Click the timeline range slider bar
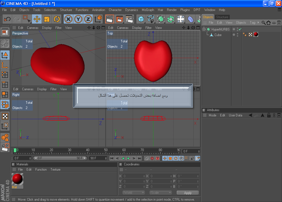Screen dimensions: 282x202 click(60, 158)
